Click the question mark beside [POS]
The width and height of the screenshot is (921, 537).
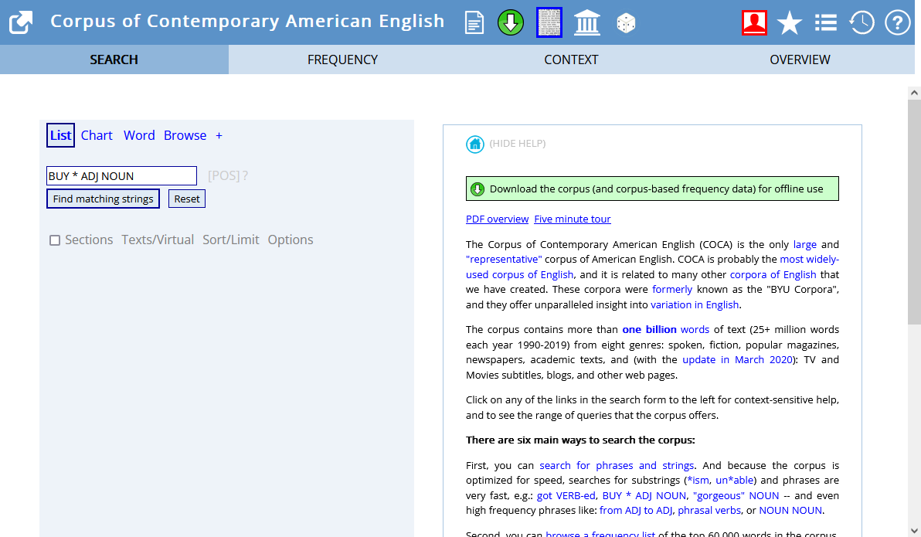(x=245, y=175)
